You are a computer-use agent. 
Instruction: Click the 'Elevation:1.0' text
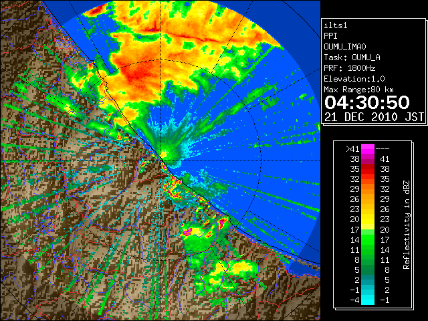click(x=354, y=79)
